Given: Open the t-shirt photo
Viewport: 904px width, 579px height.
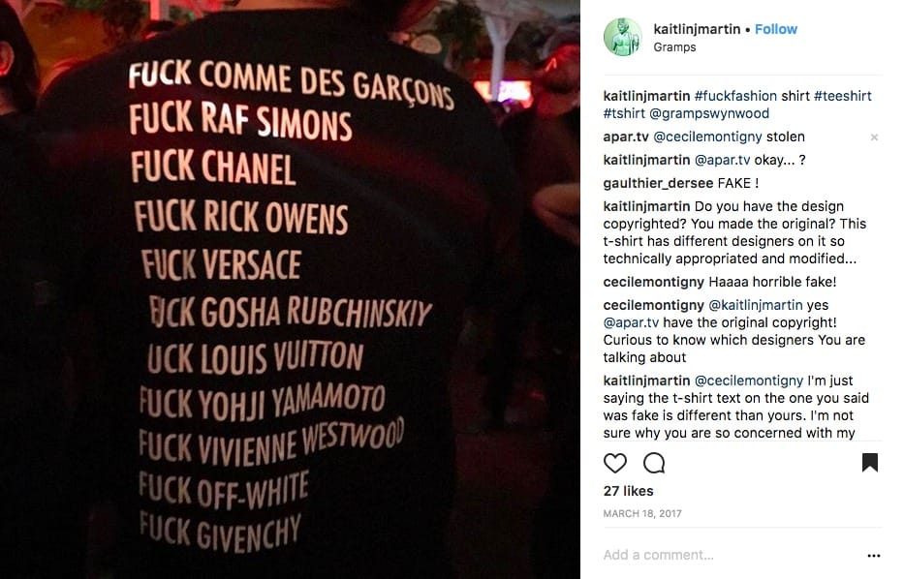Looking at the screenshot, I should (290, 289).
